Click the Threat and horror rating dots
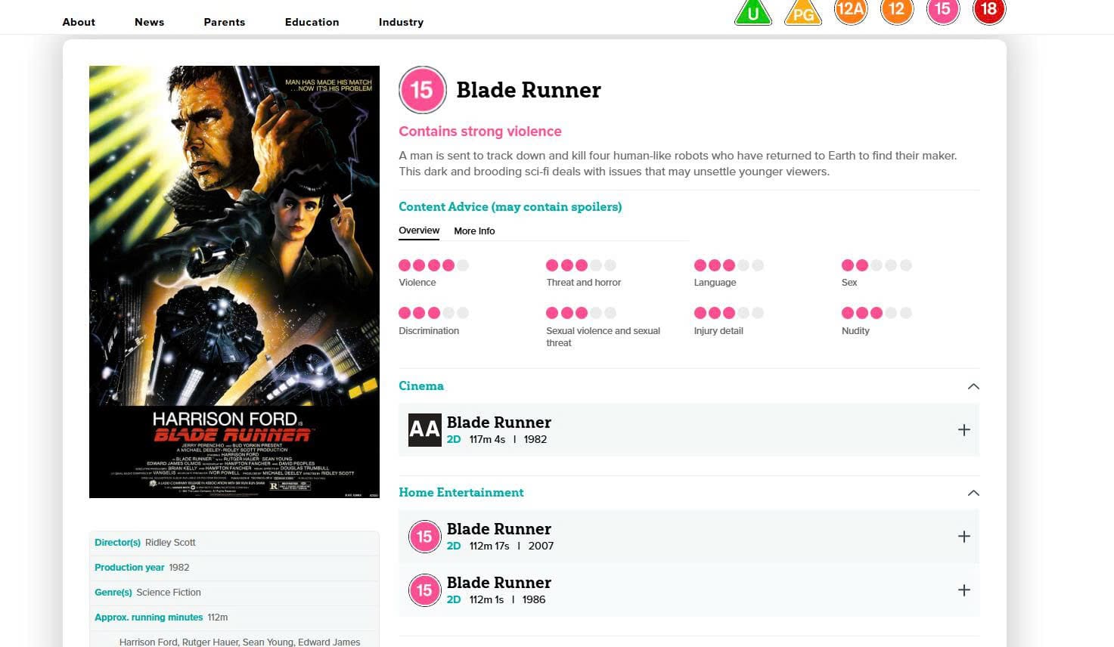 tap(582, 265)
